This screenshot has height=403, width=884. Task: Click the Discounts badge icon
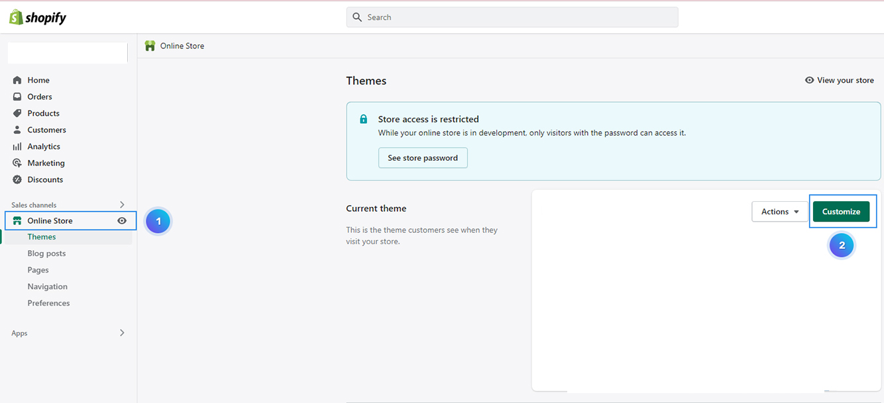click(17, 179)
